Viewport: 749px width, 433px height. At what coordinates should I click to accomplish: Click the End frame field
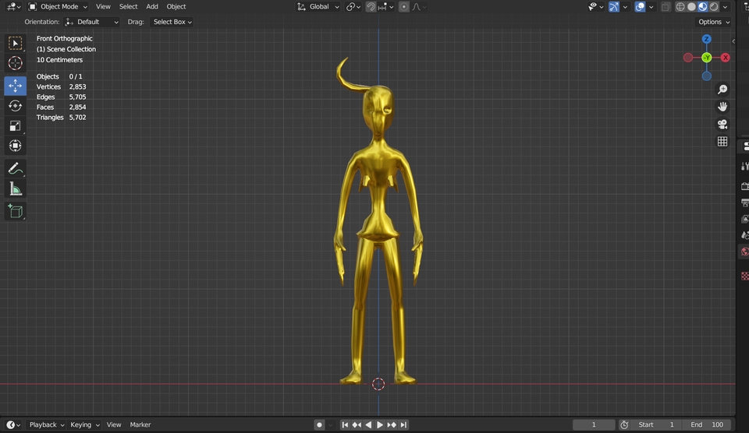pyautogui.click(x=707, y=424)
